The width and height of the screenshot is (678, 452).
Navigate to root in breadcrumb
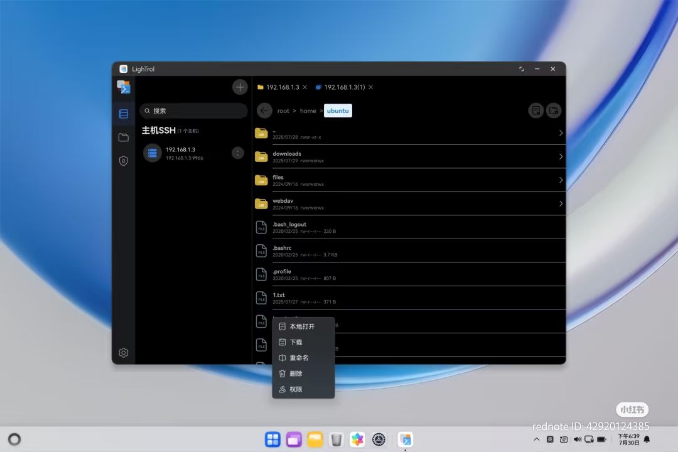pos(283,111)
